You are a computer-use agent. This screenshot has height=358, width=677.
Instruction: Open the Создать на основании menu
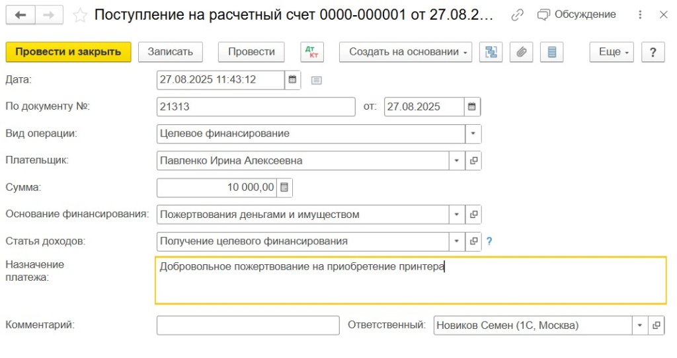point(405,52)
